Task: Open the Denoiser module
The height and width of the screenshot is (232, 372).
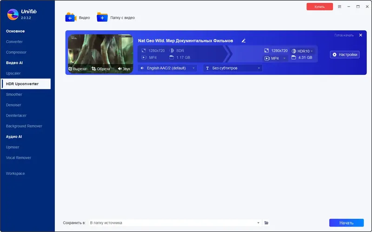Action: pos(13,105)
